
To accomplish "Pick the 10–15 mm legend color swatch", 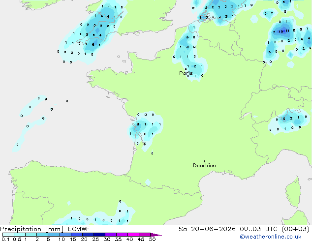I will tap(65, 235).
